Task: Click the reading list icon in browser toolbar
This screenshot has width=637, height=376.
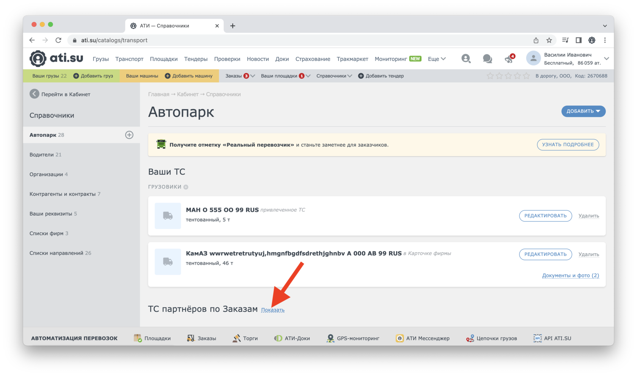Action: (x=565, y=40)
